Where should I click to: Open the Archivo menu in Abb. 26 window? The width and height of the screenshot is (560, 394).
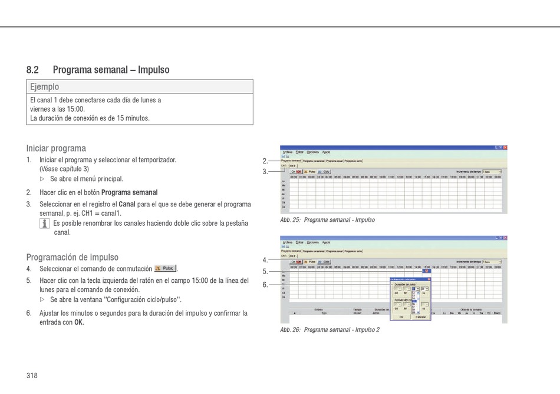[288, 242]
